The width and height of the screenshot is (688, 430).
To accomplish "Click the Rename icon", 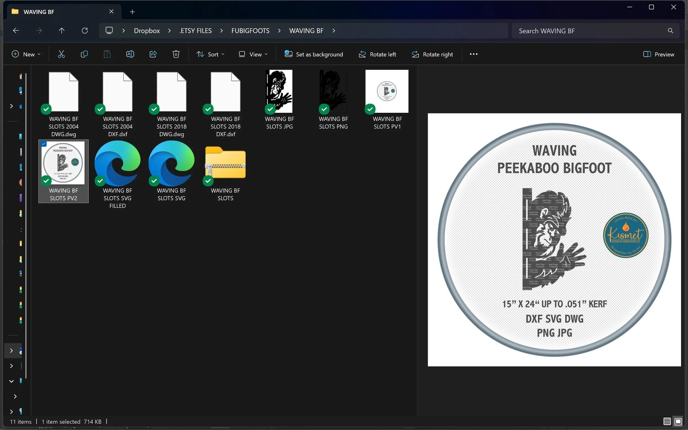I will [130, 54].
